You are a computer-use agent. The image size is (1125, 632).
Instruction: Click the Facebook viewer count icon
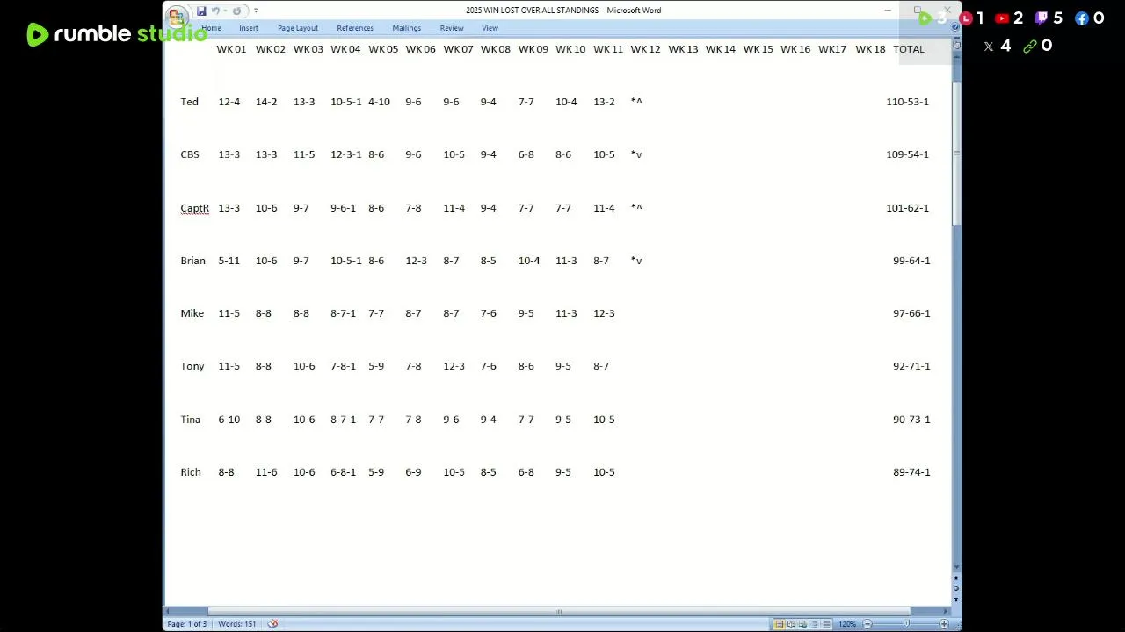[x=1082, y=18]
